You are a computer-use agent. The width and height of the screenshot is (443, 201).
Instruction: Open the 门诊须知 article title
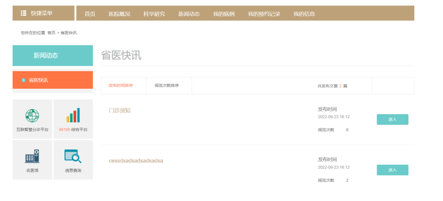point(120,111)
